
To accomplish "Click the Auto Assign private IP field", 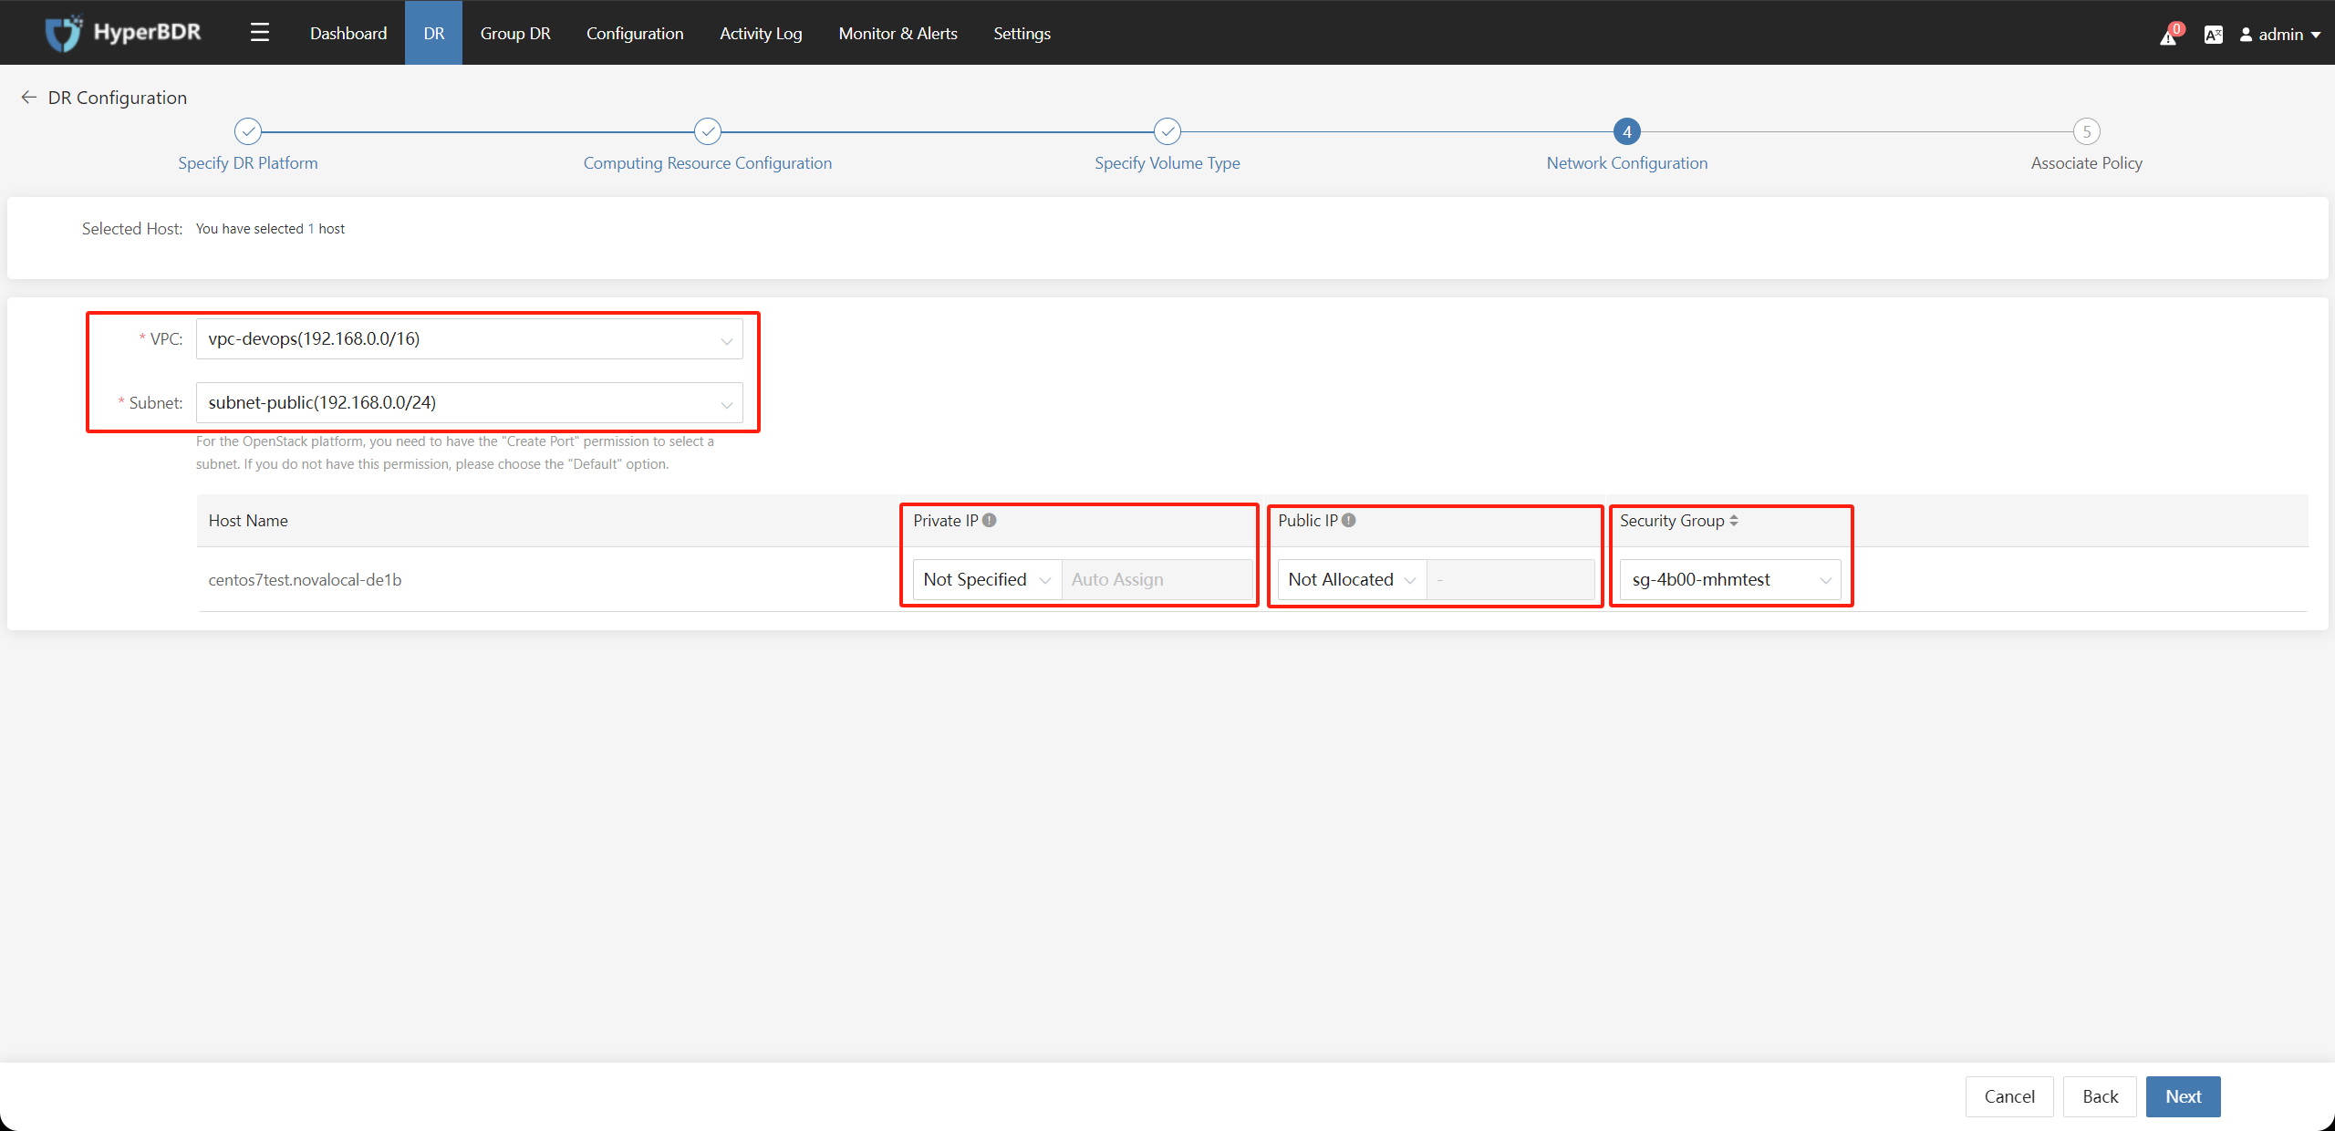I will [x=1157, y=579].
